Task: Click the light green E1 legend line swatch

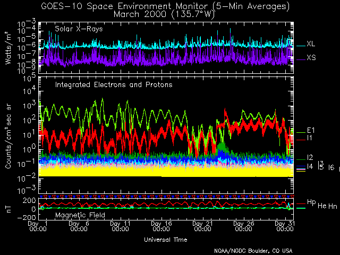Action: [301, 132]
